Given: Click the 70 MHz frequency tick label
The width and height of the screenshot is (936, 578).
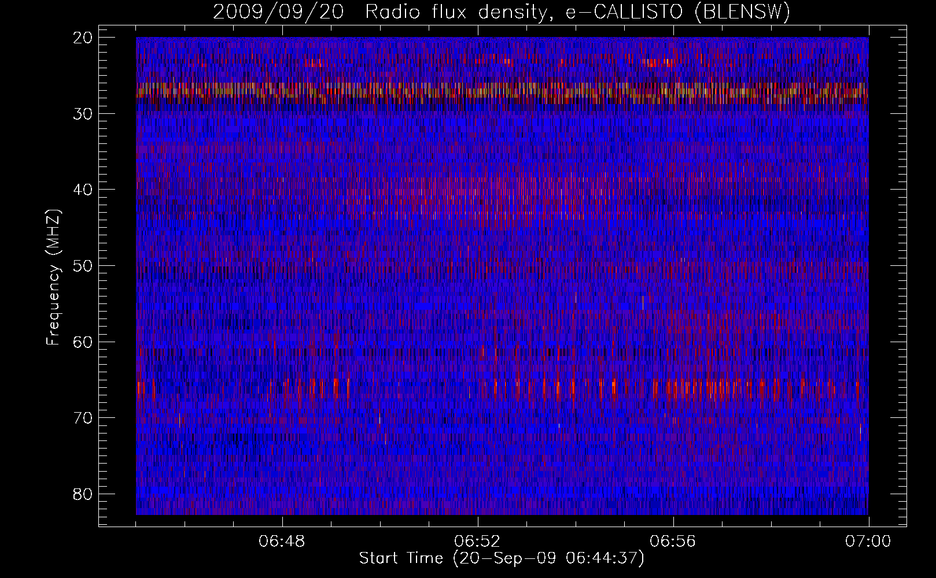Looking at the screenshot, I should click(83, 418).
